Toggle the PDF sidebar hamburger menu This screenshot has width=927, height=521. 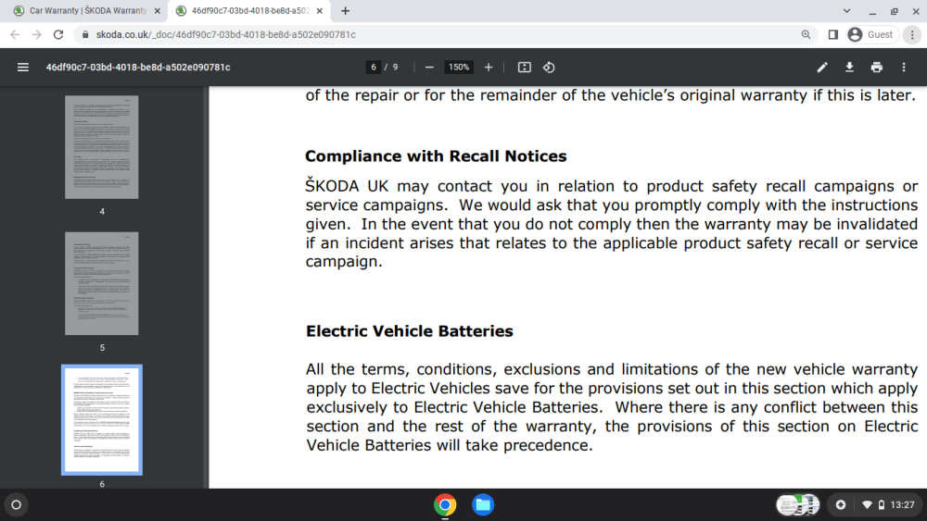point(23,68)
